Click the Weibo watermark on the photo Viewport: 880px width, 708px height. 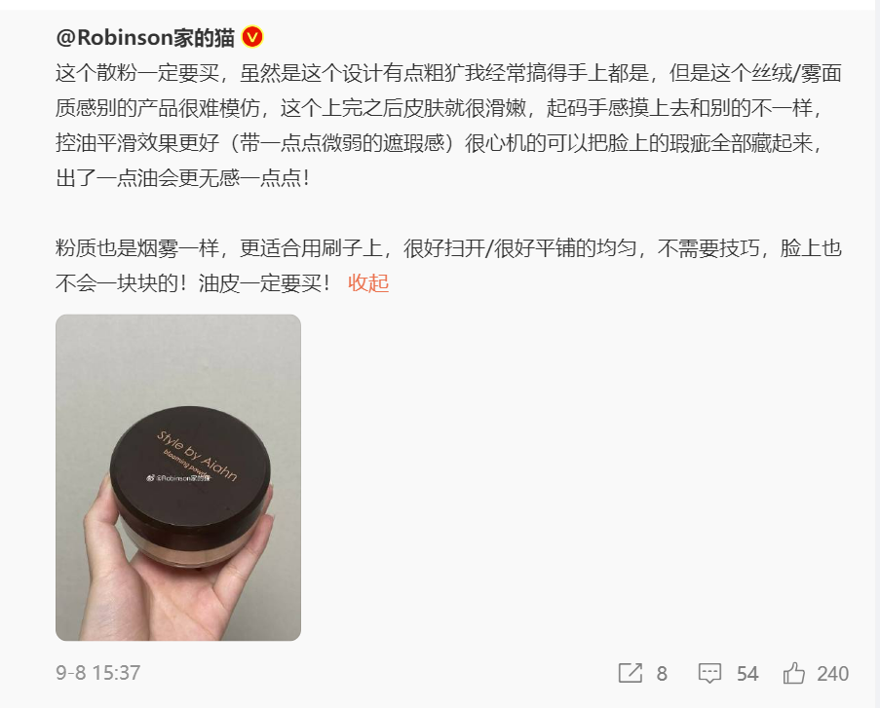tap(178, 478)
